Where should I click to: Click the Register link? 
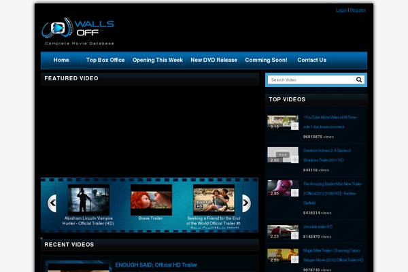358,10
